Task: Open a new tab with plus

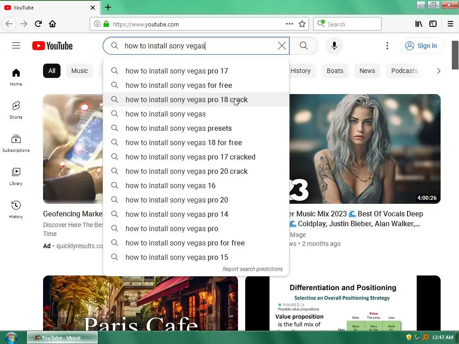Action: tap(108, 7)
